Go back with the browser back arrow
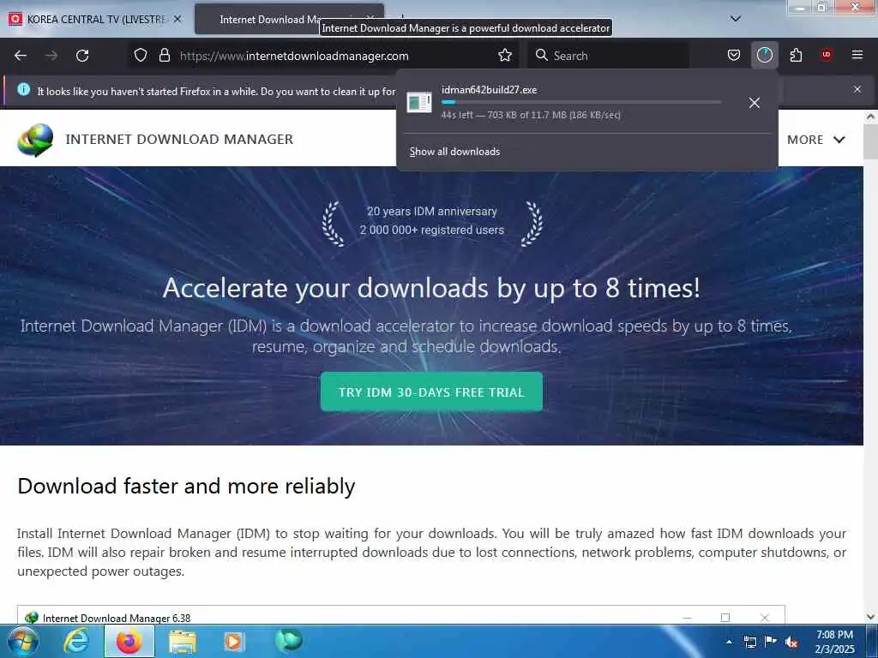This screenshot has width=878, height=658. pyautogui.click(x=21, y=56)
